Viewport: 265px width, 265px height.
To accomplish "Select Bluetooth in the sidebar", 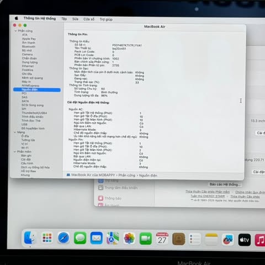I will [29, 46].
